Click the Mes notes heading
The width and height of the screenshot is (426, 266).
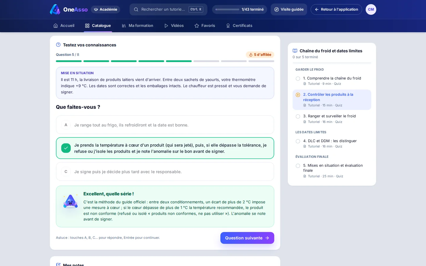tap(73, 265)
